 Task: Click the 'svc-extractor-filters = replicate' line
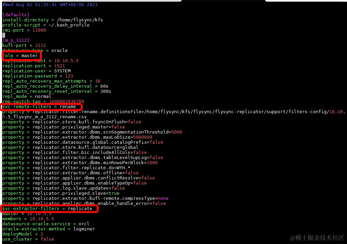point(47,208)
